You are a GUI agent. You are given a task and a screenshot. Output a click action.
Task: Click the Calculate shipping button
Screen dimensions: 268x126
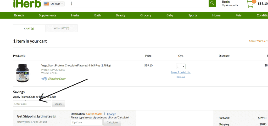112,122
